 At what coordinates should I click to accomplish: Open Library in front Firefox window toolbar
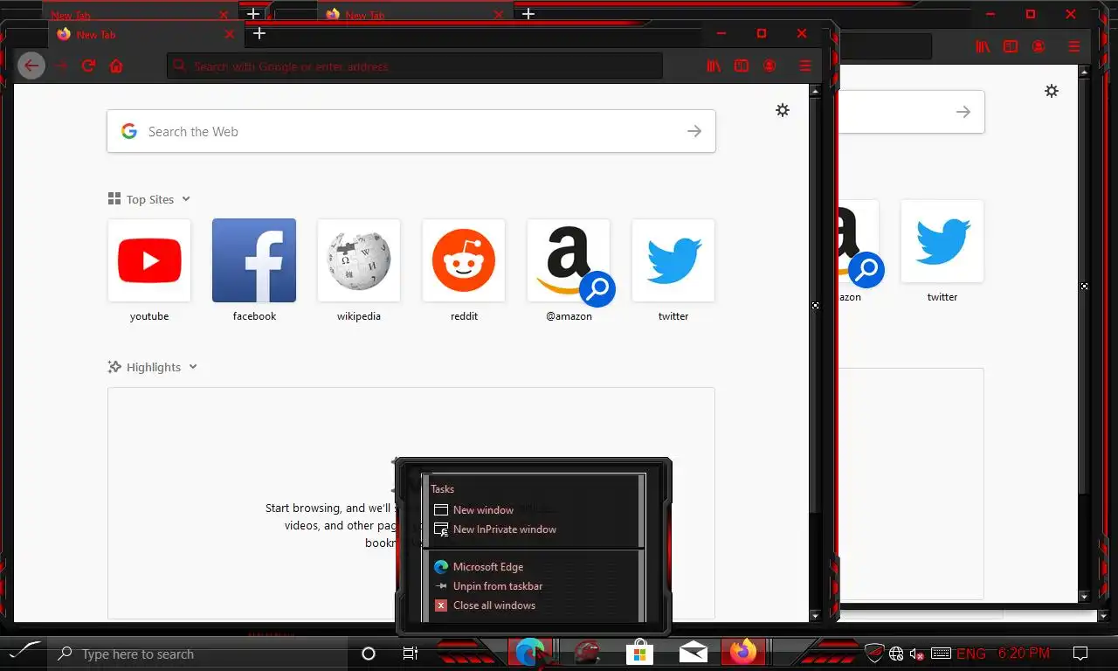click(x=714, y=66)
